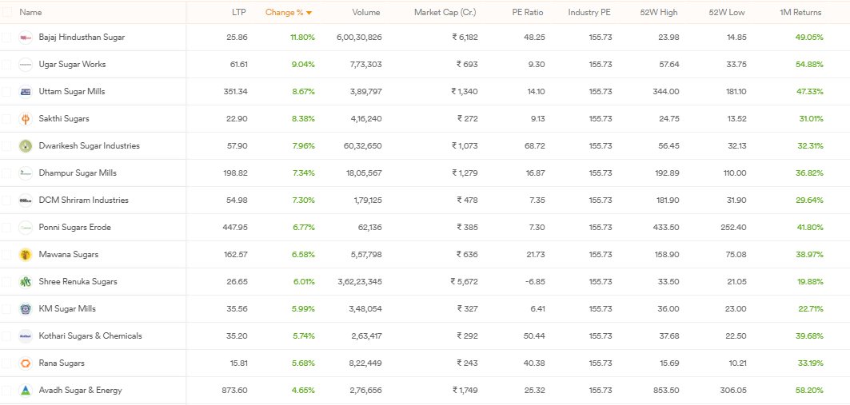Click volume value 6,00,30,826
Image resolution: width=850 pixels, height=405 pixels.
point(359,38)
